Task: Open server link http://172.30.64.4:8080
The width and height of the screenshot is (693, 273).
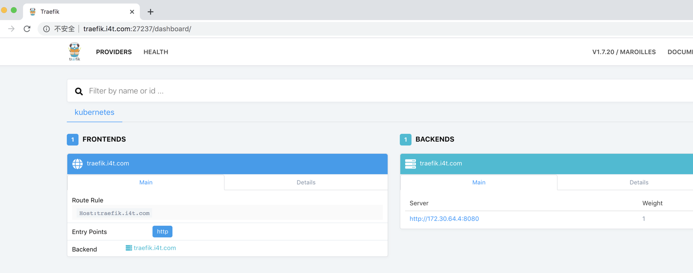Action: pyautogui.click(x=444, y=219)
